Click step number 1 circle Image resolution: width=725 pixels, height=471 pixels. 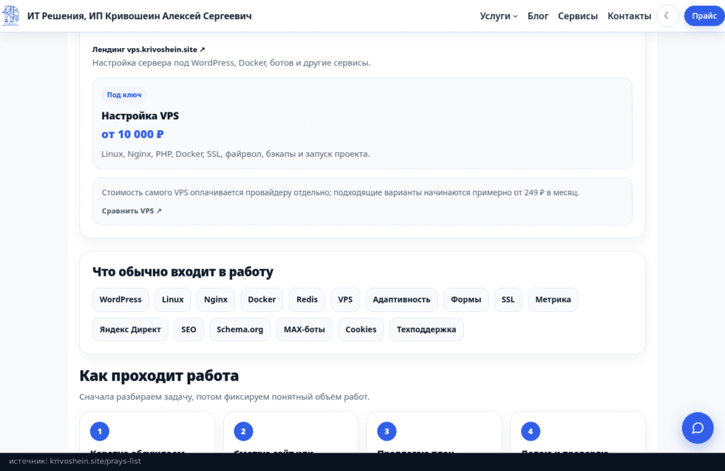99,431
